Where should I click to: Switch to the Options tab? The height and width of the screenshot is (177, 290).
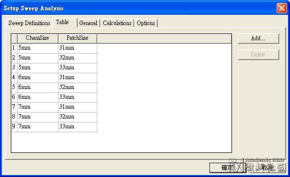click(x=146, y=23)
